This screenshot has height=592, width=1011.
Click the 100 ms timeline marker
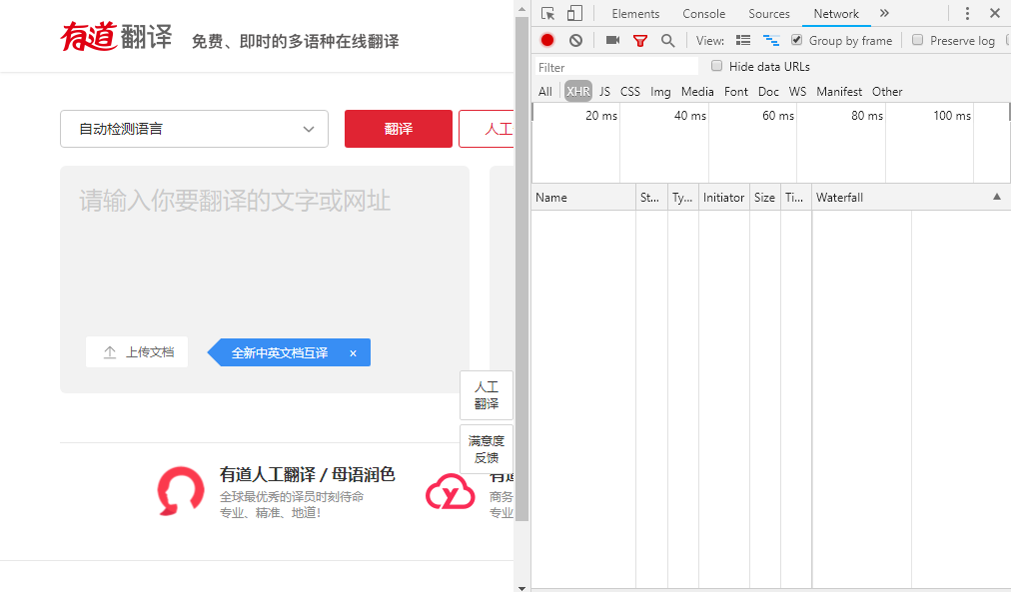pyautogui.click(x=952, y=116)
